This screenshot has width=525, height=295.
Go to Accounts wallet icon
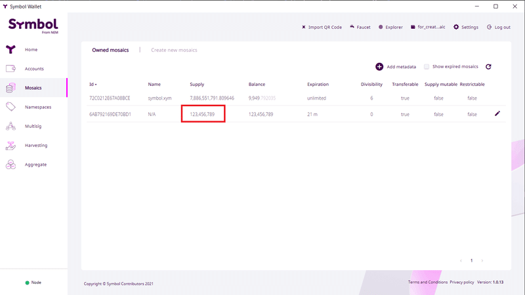point(10,69)
